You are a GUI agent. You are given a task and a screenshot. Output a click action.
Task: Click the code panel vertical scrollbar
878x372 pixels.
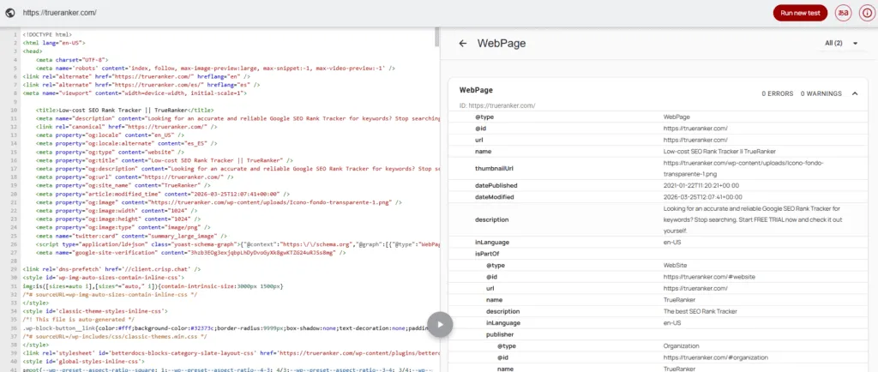[x=436, y=36]
